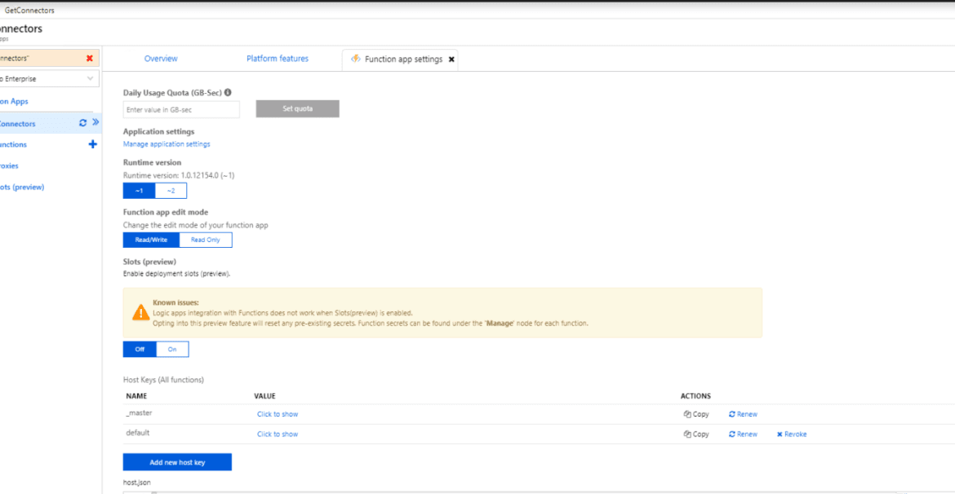This screenshot has width=955, height=494.
Task: Show the default key value
Action: click(x=278, y=434)
